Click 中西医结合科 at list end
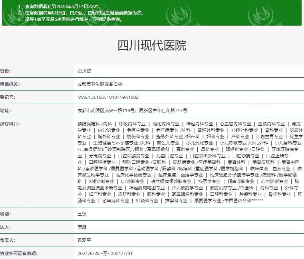The image size is (304, 259). pos(238,201)
